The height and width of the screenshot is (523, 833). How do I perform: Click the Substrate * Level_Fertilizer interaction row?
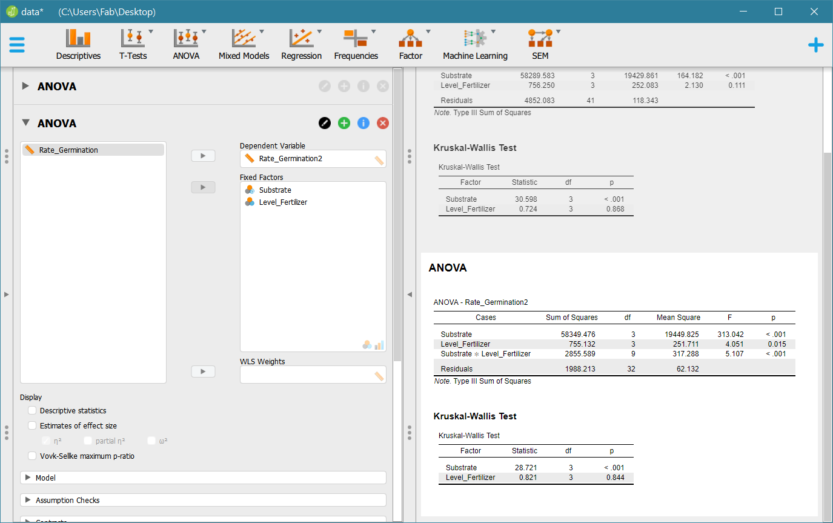tap(614, 354)
